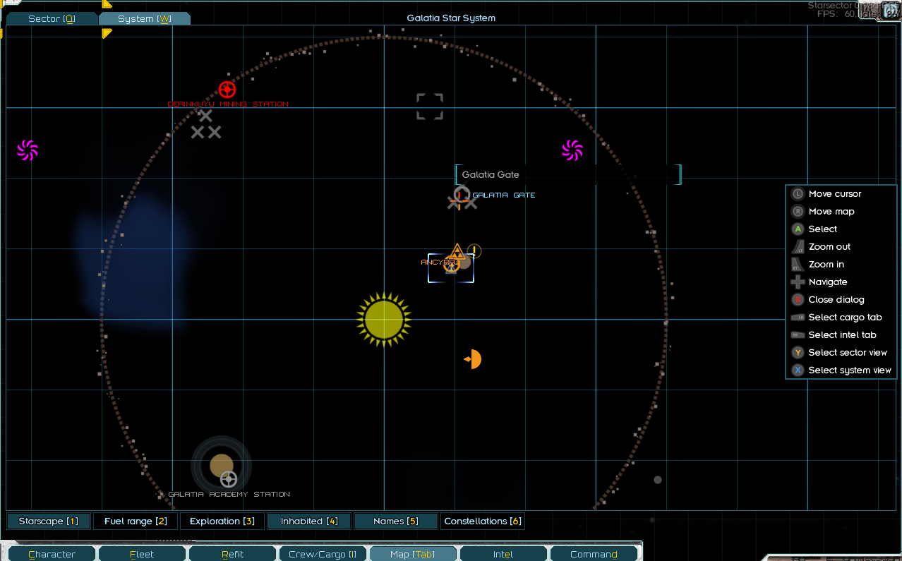Screen dimensions: 902x561
Task: Open the Map [Tab] tab
Action: point(413,554)
